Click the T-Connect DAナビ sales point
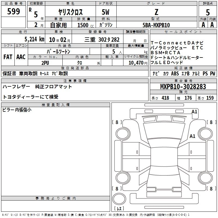The height and width of the screenshot is (218, 218). pos(177,43)
